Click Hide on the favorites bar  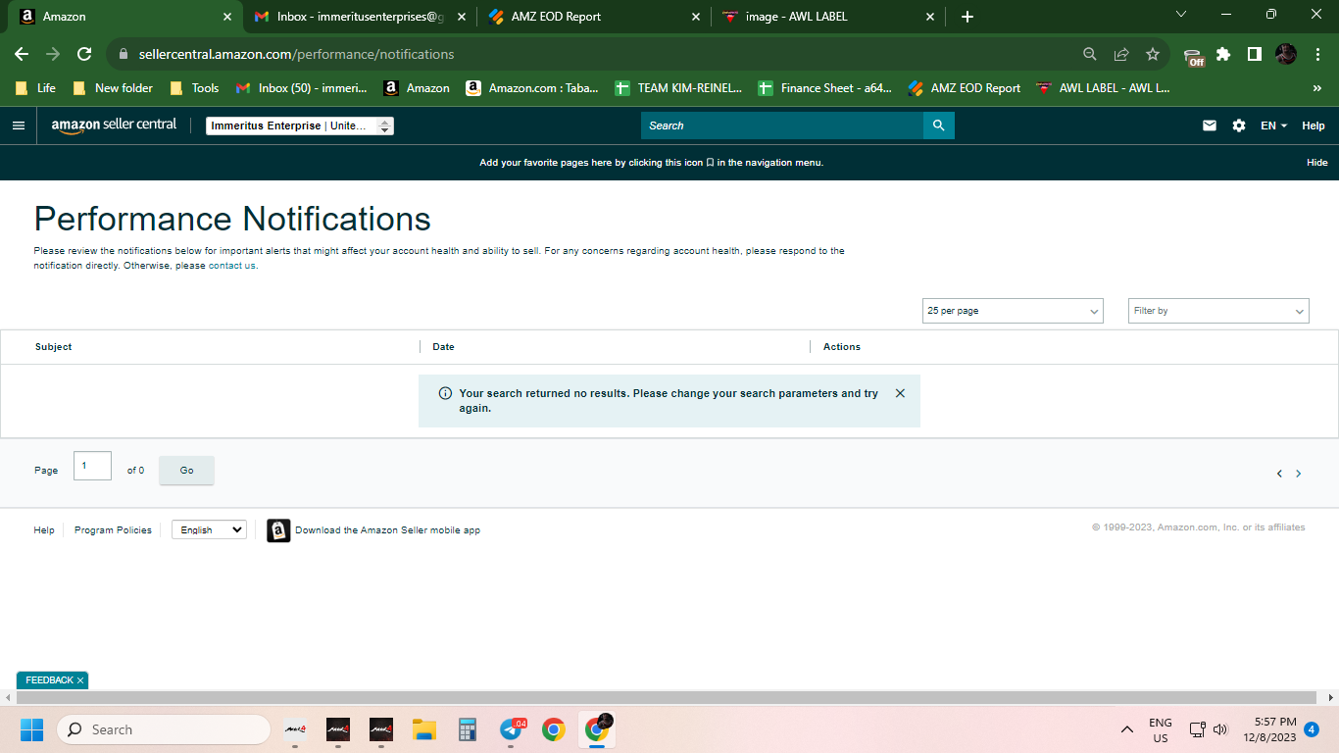click(1317, 163)
